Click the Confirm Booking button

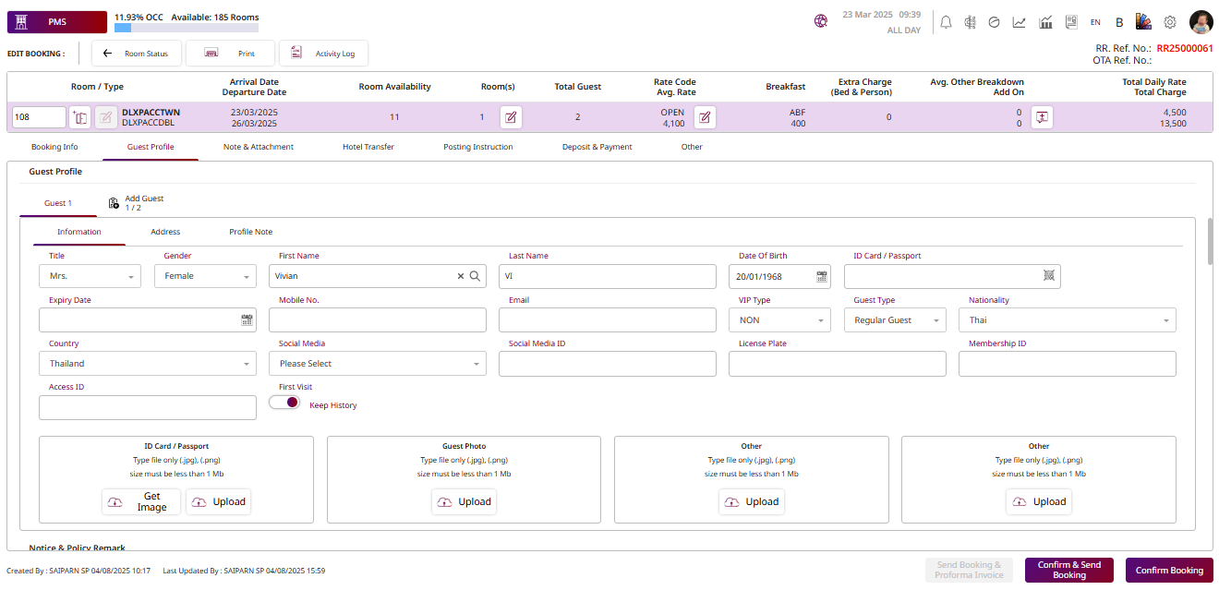coord(1168,571)
